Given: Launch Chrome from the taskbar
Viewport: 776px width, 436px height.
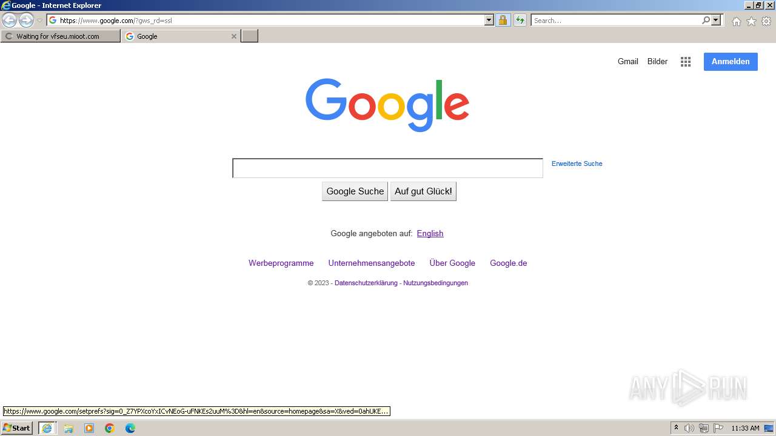Looking at the screenshot, I should pos(110,428).
